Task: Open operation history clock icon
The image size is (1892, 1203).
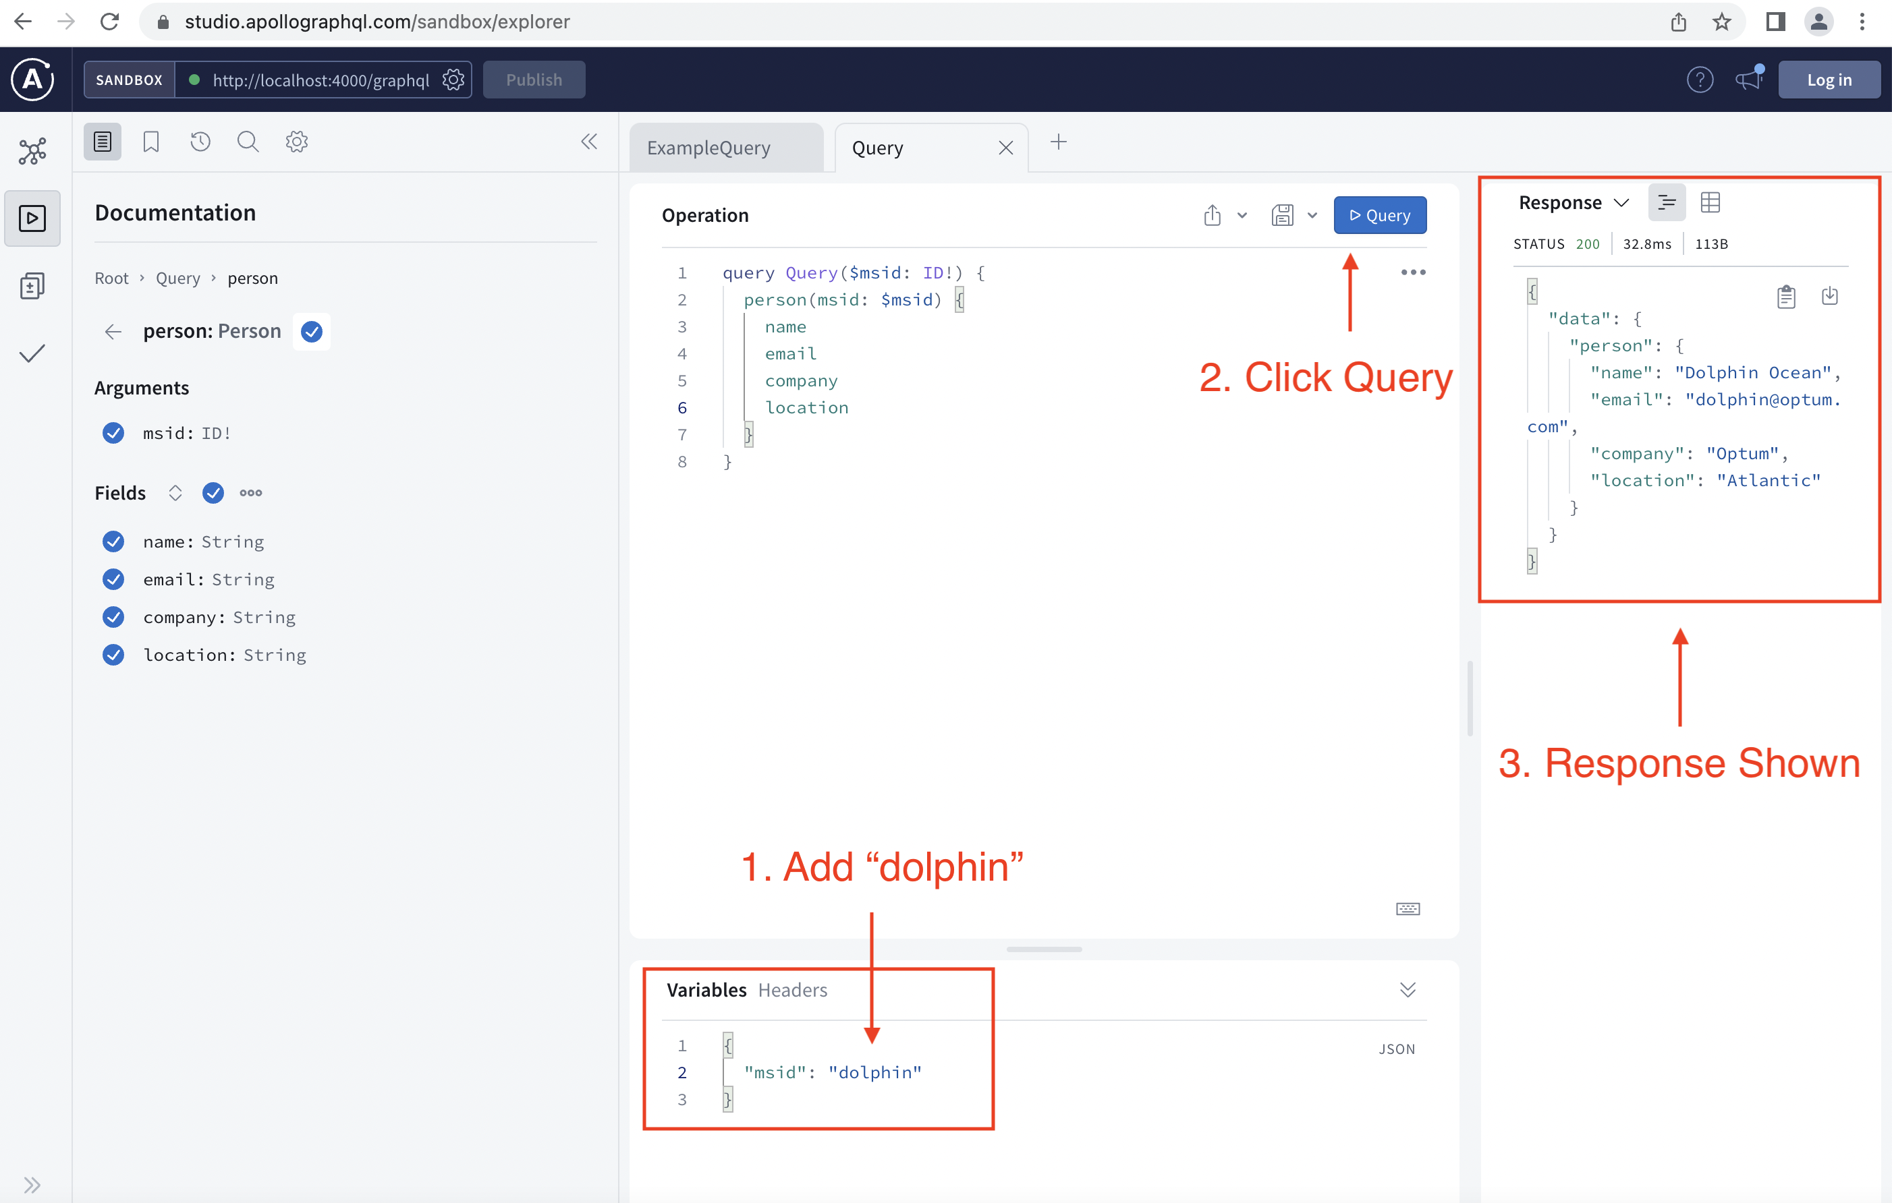Action: click(x=200, y=142)
